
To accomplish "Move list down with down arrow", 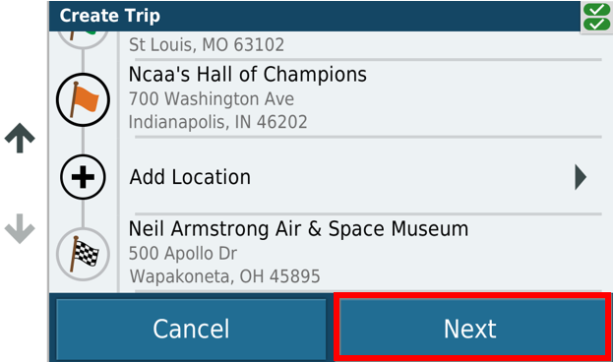I will point(20,228).
